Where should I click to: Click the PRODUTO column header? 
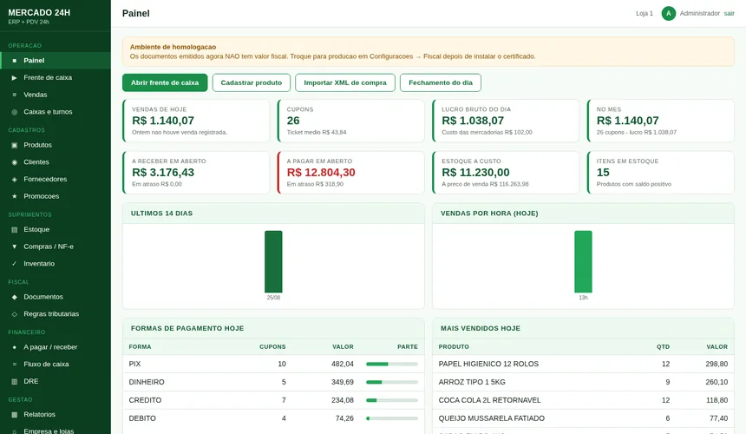(454, 347)
